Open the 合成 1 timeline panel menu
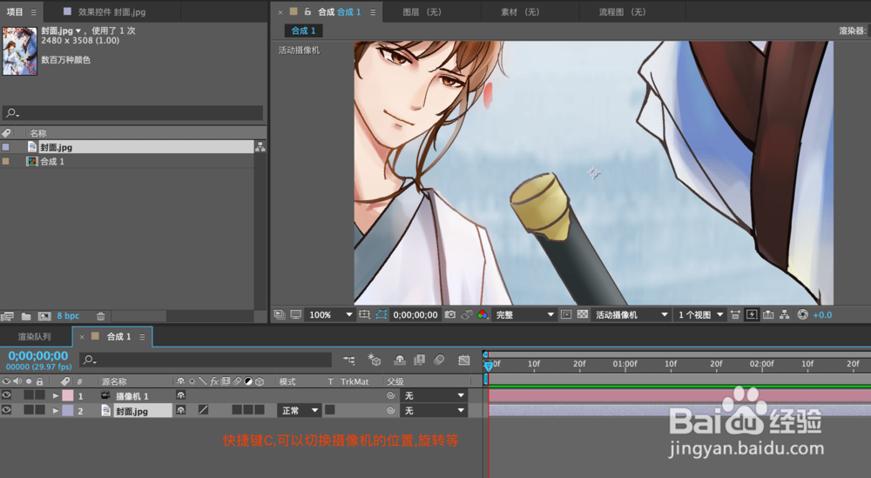Image resolution: width=871 pixels, height=478 pixels. 142,336
